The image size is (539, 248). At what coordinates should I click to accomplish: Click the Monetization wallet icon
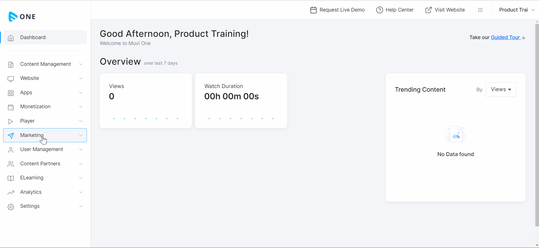tap(11, 107)
